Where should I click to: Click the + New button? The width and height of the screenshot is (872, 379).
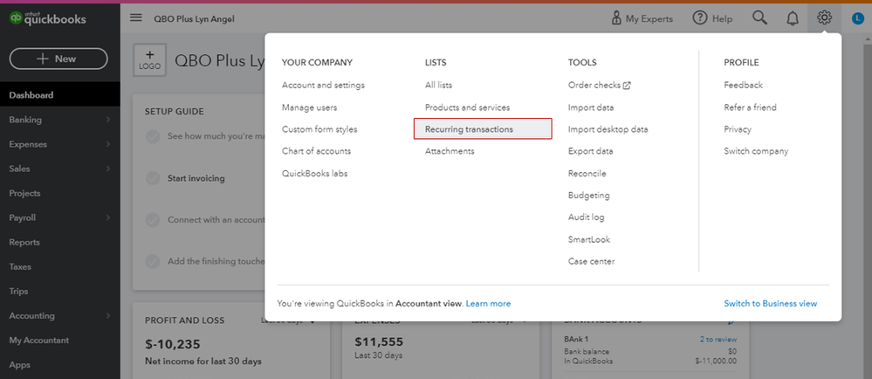pos(58,59)
